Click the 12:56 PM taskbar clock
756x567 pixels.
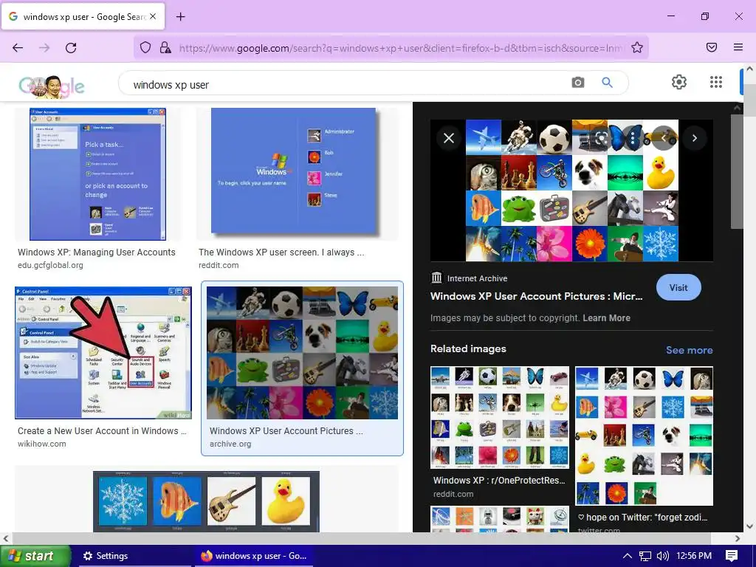[694, 556]
